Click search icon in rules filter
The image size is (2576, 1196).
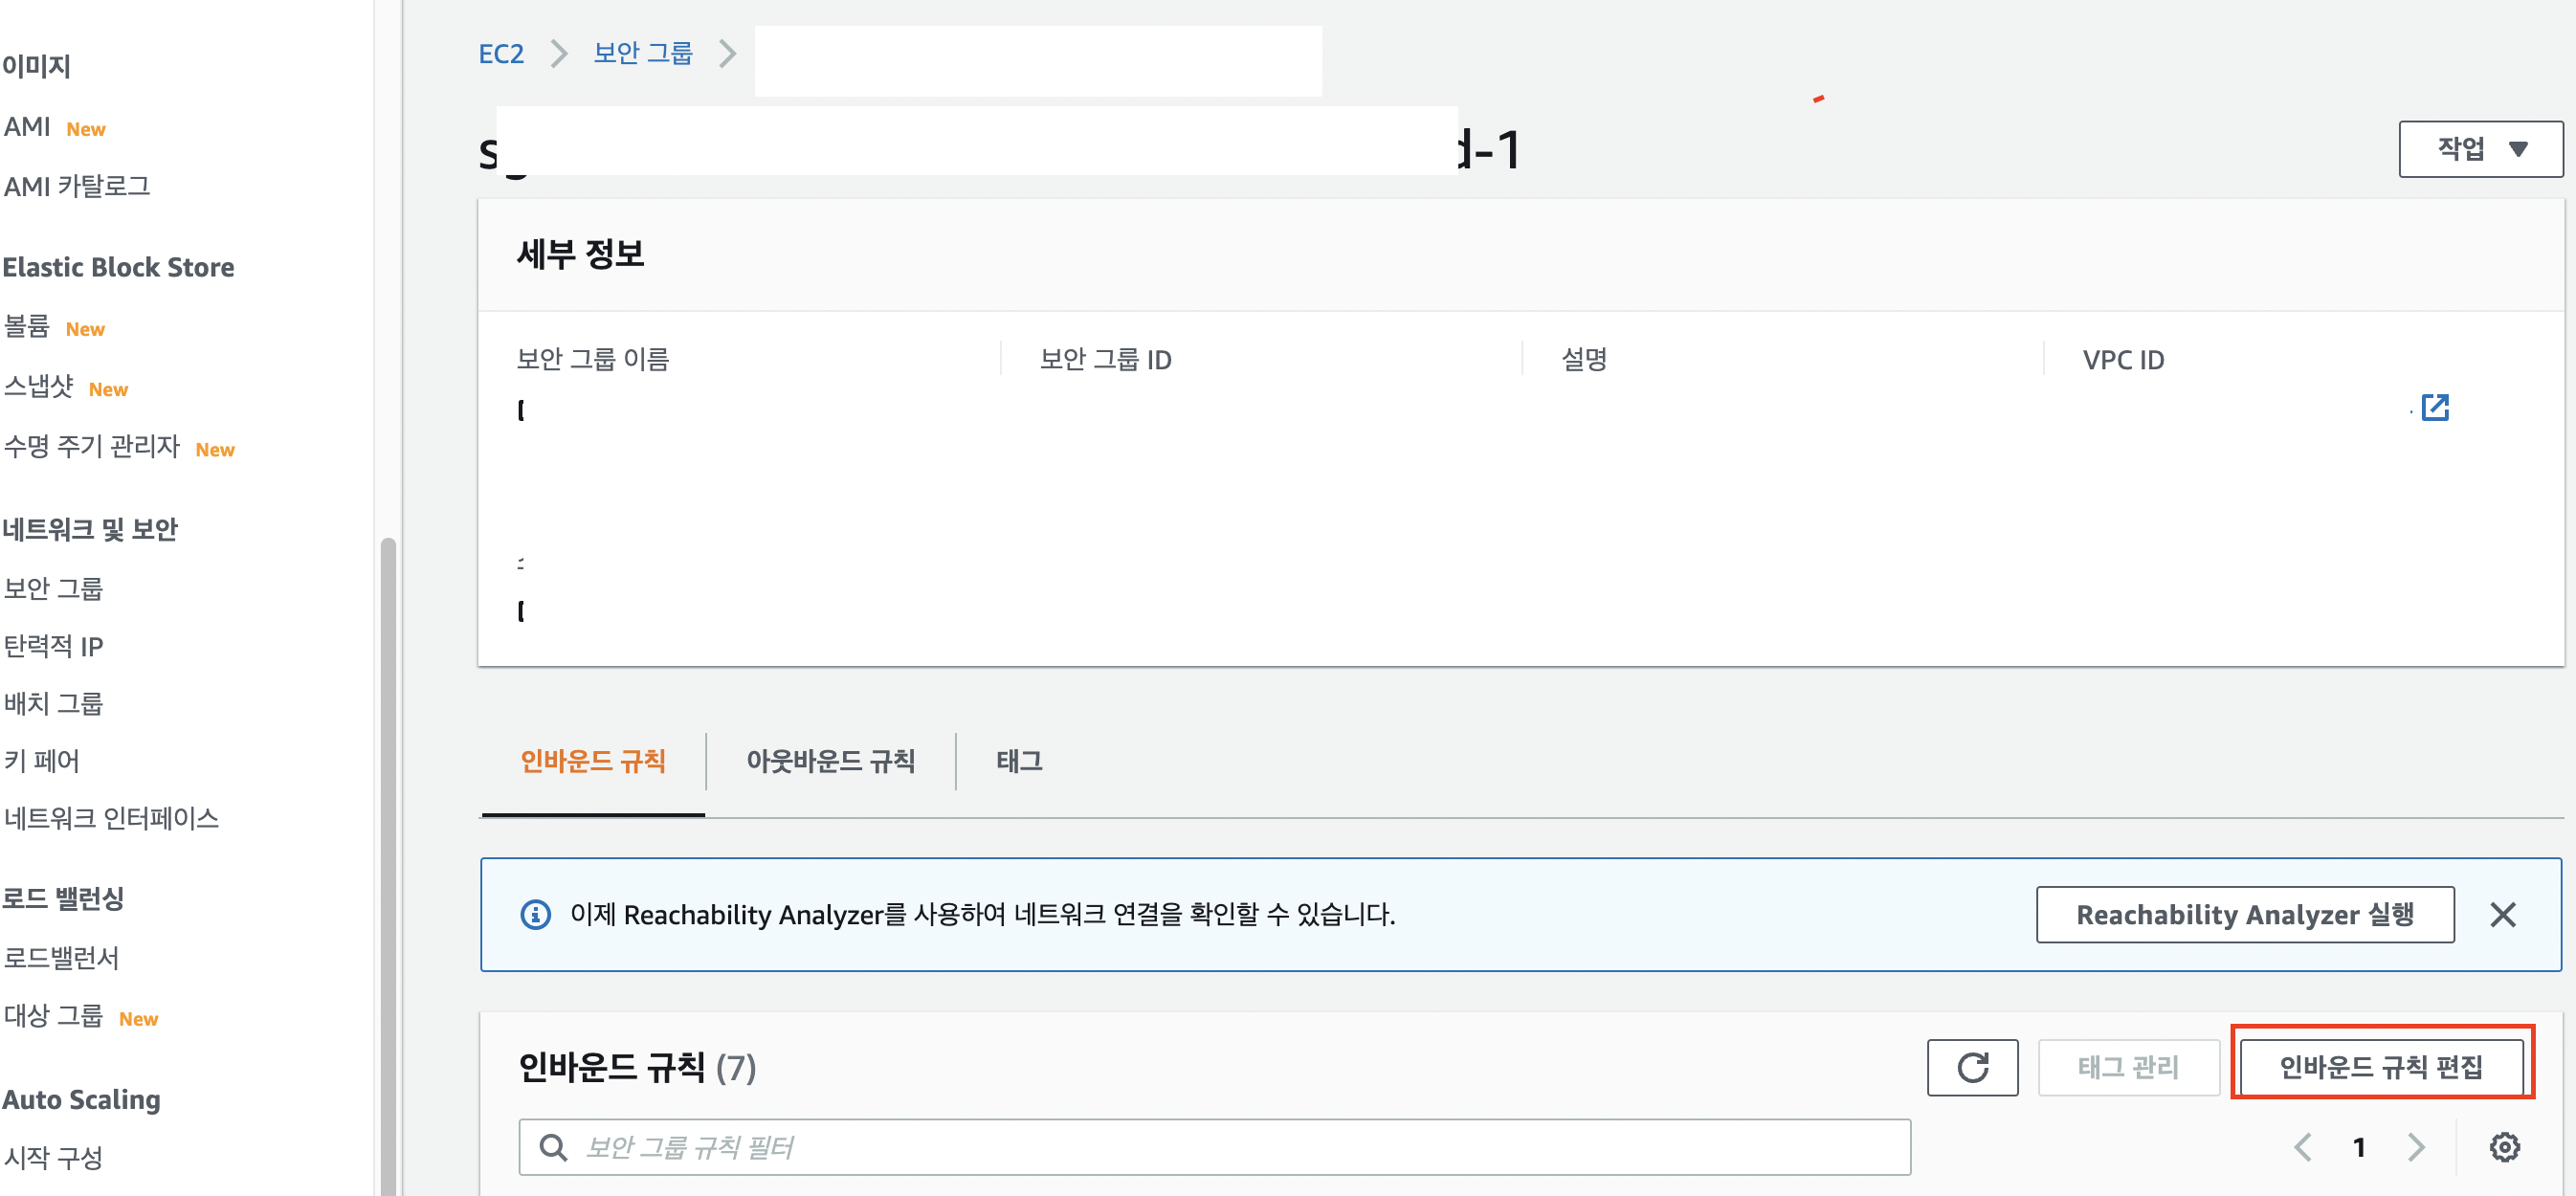point(552,1147)
